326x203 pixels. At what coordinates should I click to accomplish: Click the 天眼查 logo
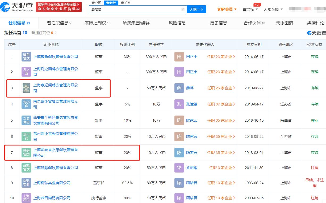(17, 7)
